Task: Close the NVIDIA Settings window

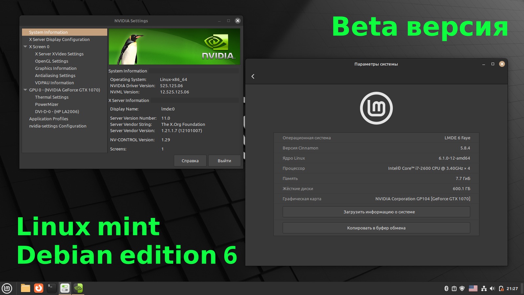Action: tap(238, 21)
